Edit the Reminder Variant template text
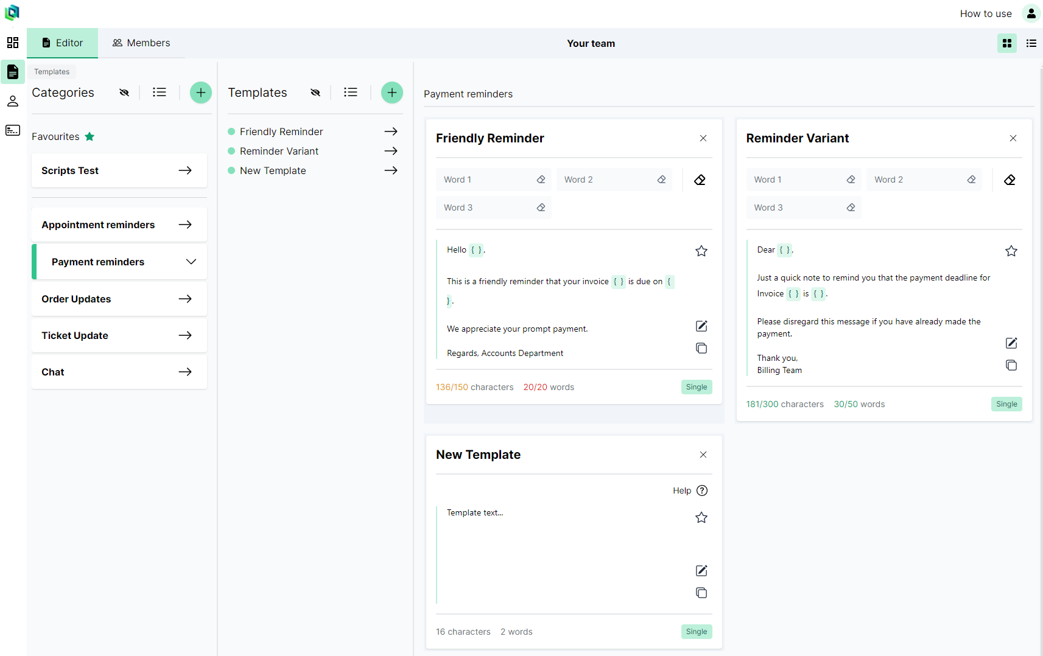This screenshot has height=656, width=1043. pos(1011,343)
